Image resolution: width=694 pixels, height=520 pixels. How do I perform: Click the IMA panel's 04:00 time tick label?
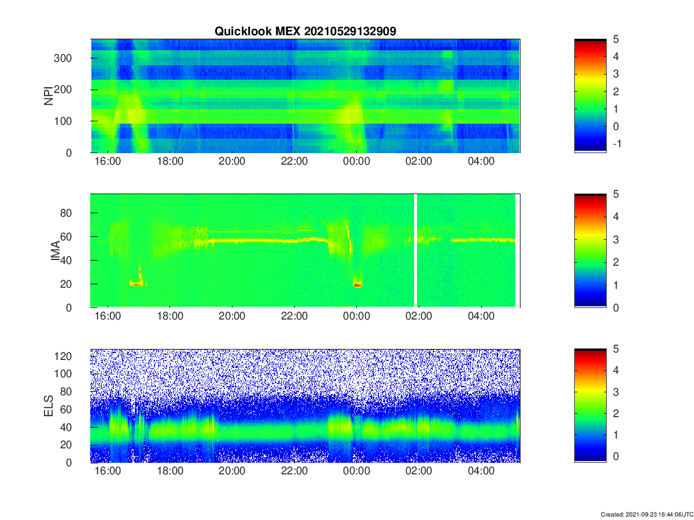point(481,317)
